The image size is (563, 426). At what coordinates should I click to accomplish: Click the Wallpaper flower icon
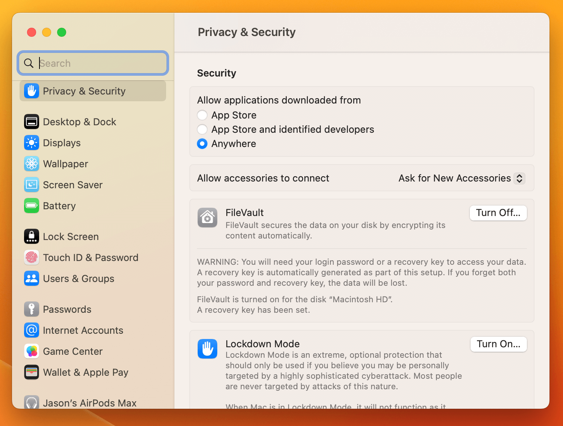[32, 163]
